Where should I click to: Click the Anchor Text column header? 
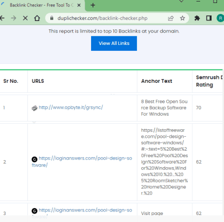point(157,81)
